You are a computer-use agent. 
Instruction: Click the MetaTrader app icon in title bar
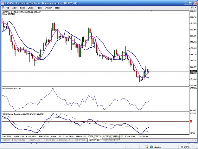point(3,3)
